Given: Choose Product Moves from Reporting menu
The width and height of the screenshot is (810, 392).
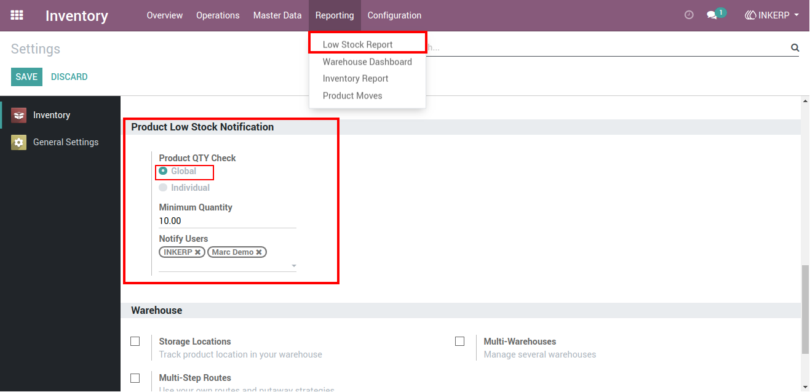Looking at the screenshot, I should (352, 96).
